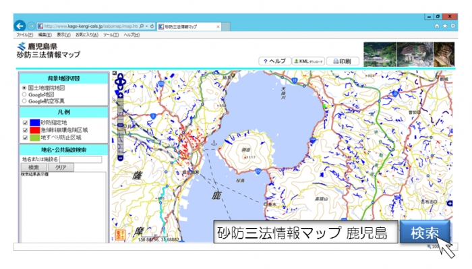This screenshot has width=472, height=269.
Task: Toggle the 急傾斜崩壊危険区域 checkbox
Action: click(x=26, y=130)
